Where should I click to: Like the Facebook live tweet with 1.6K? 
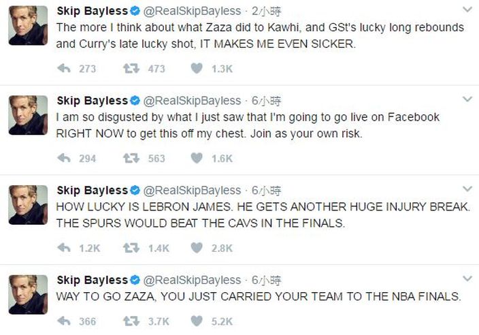point(197,158)
